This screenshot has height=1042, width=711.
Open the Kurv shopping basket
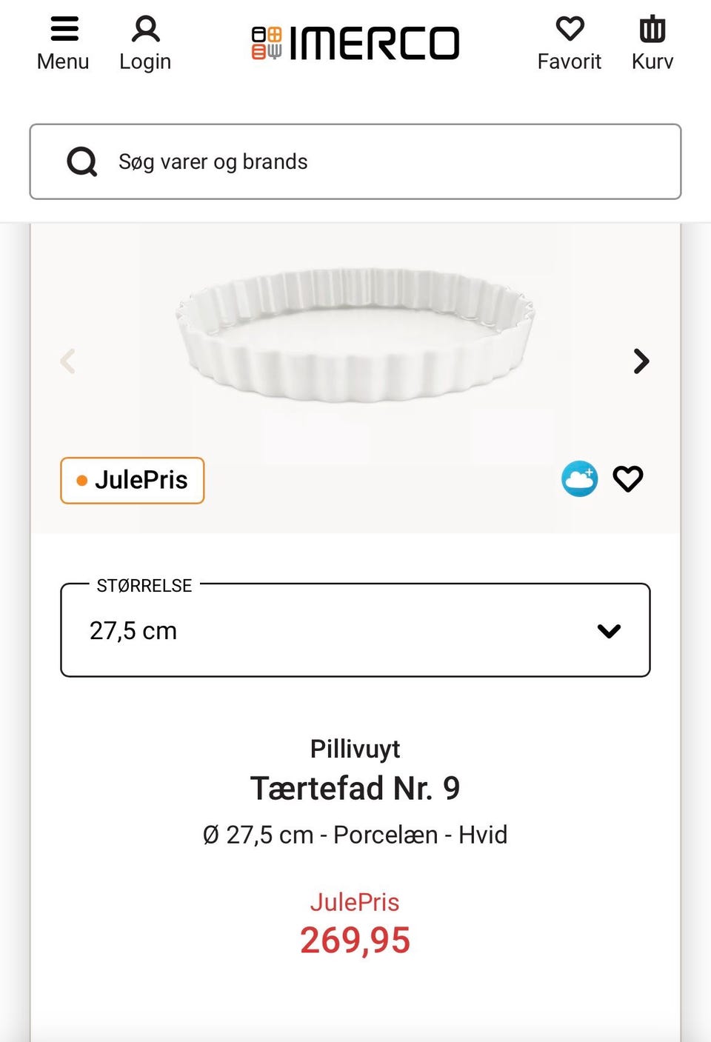coord(652,30)
